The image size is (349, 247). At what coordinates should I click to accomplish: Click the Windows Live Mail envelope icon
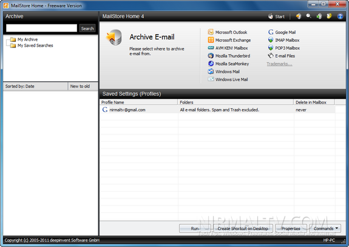(x=211, y=79)
